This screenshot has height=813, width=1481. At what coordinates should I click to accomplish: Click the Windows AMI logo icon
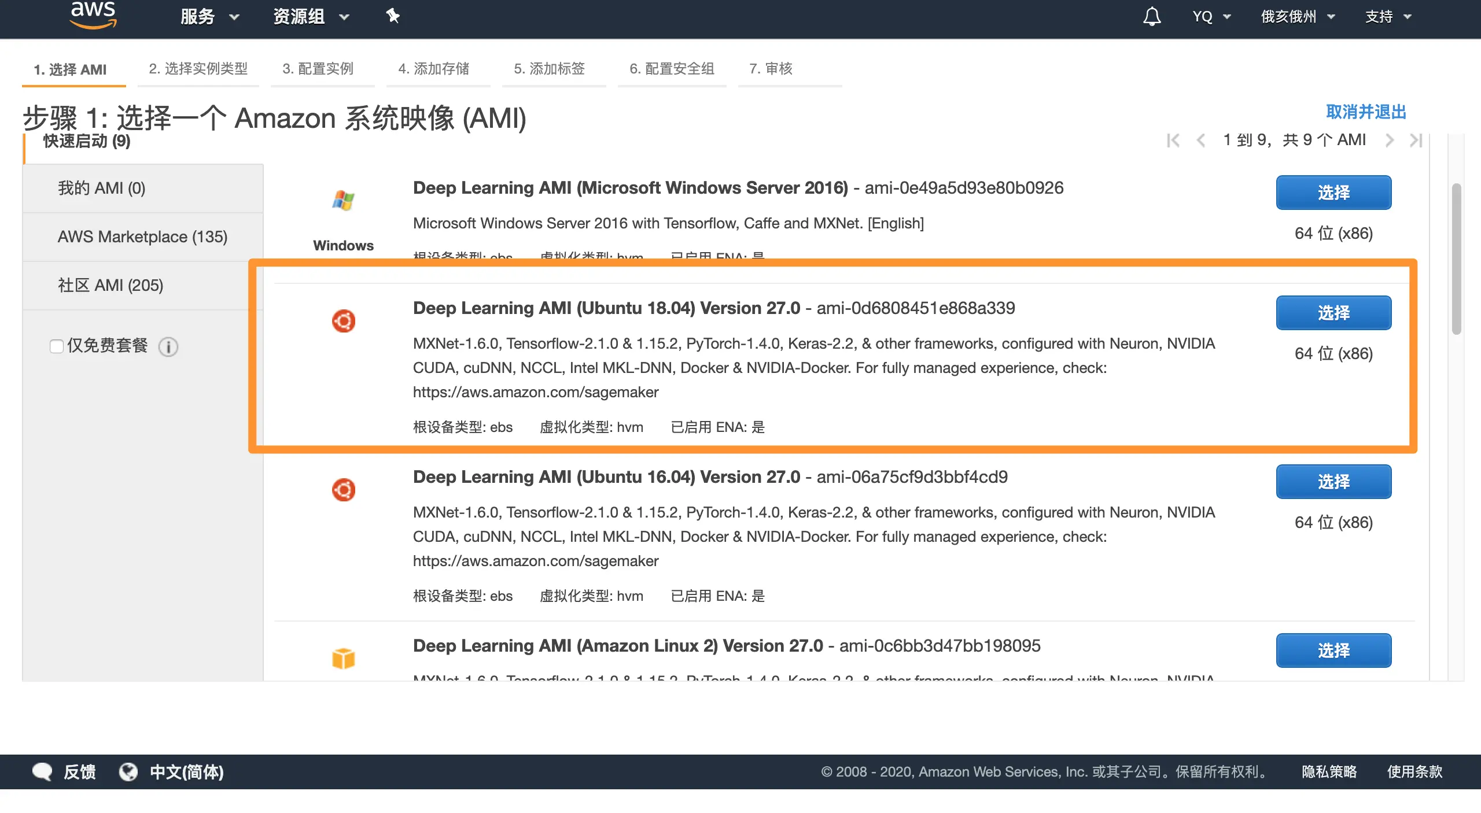coord(343,200)
